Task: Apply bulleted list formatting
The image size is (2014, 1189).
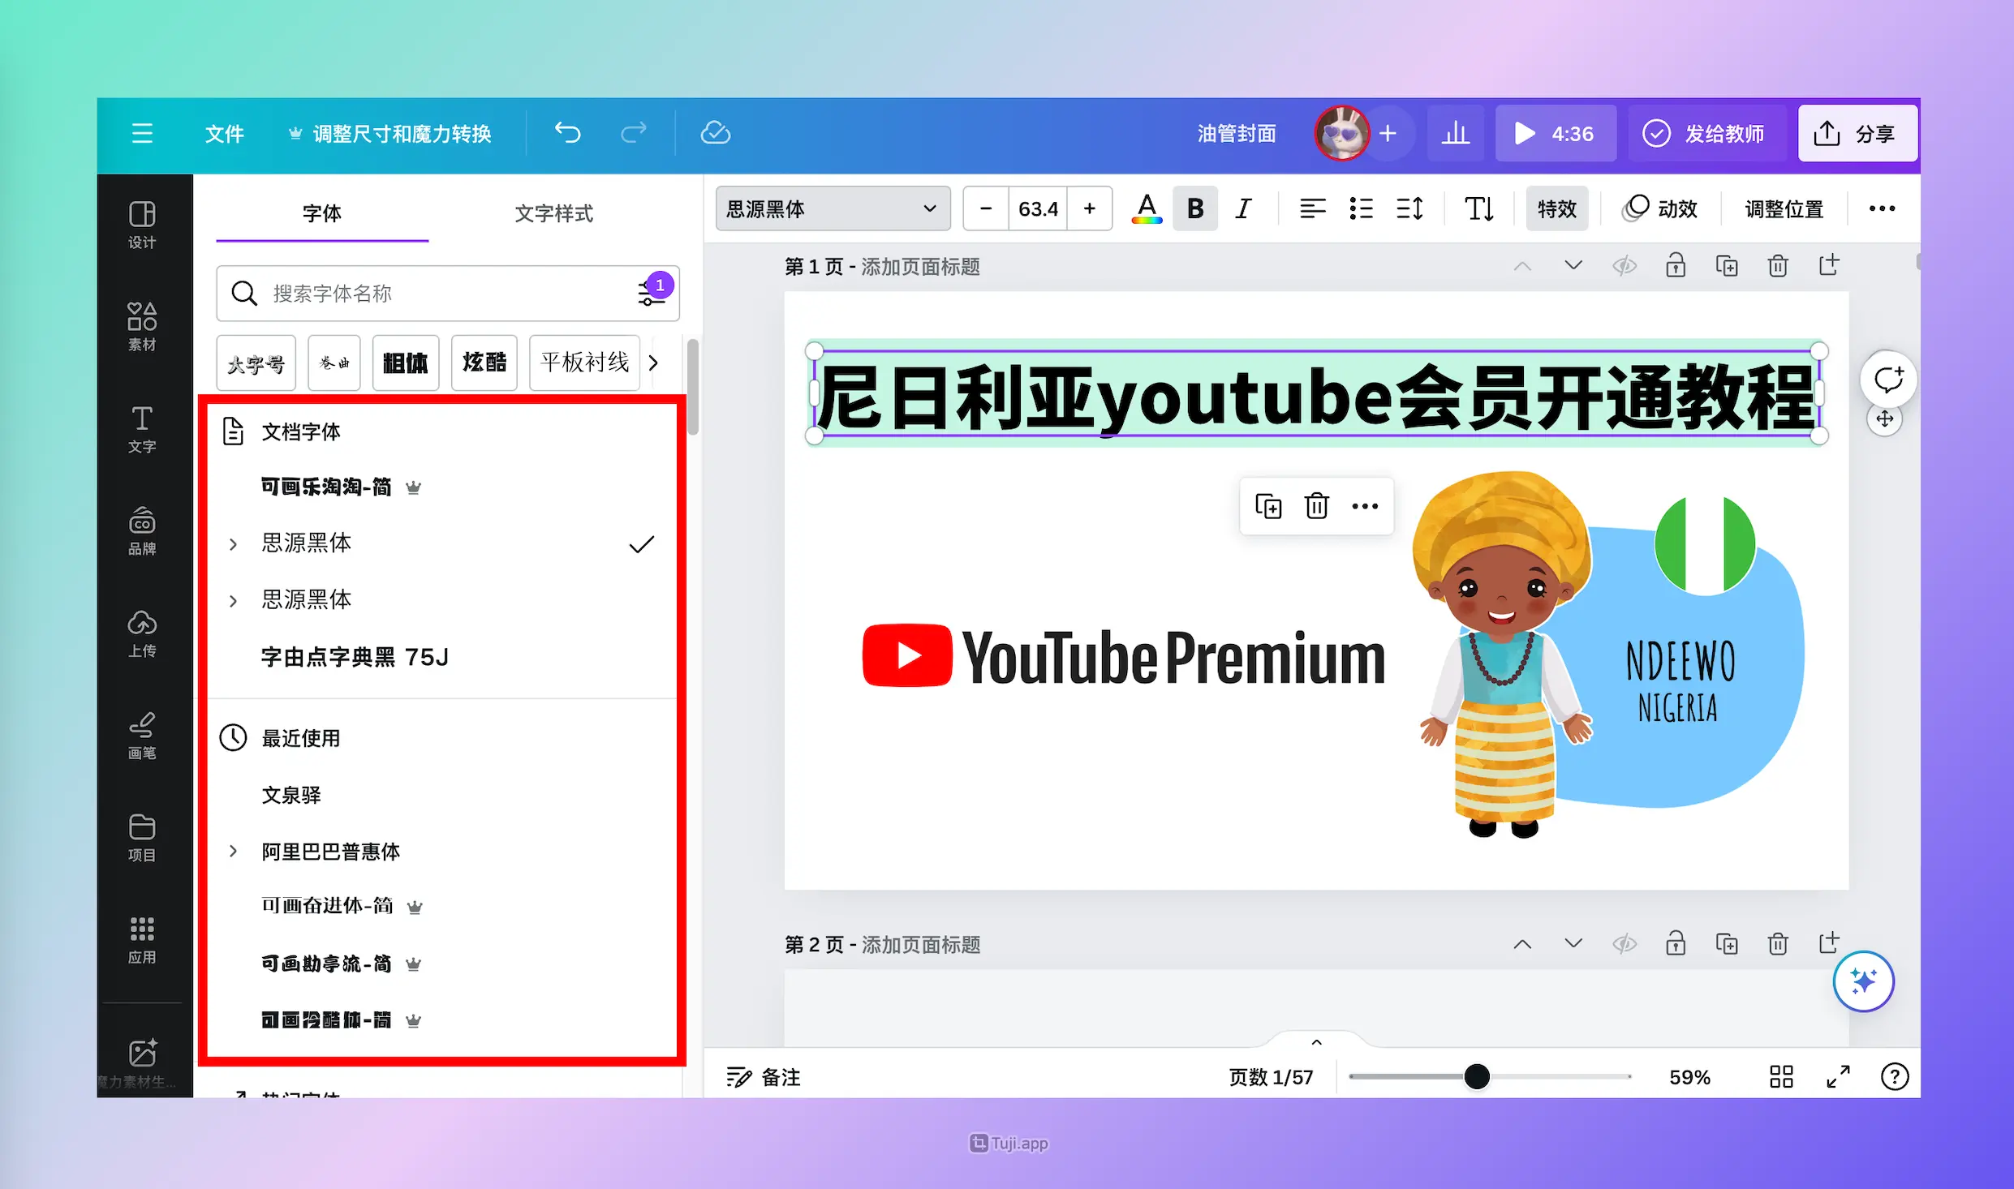Action: 1361,209
